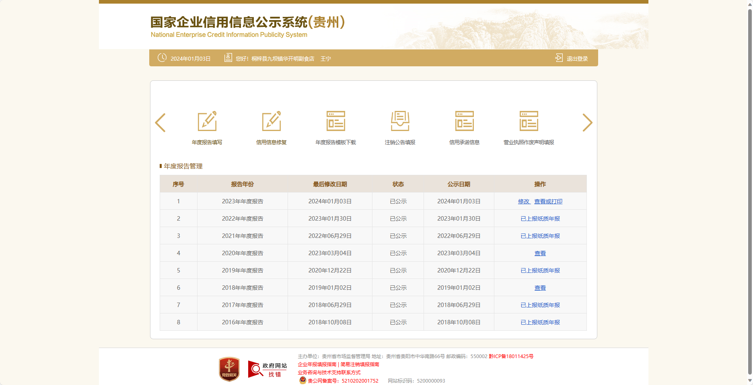
Task: Select the 2016年年度报告 cell
Action: click(x=243, y=322)
